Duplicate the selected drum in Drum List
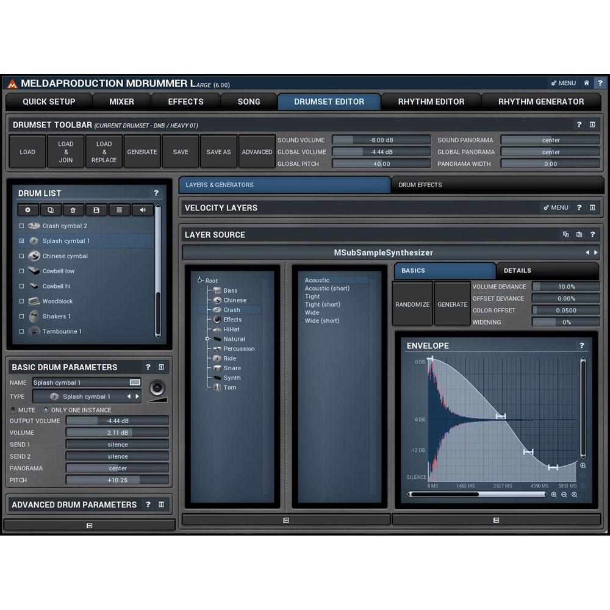The image size is (610, 610). click(51, 210)
